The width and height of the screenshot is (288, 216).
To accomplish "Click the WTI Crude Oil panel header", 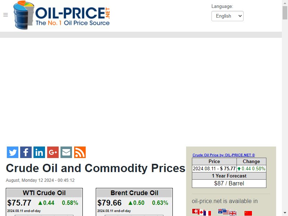I will [44, 193].
